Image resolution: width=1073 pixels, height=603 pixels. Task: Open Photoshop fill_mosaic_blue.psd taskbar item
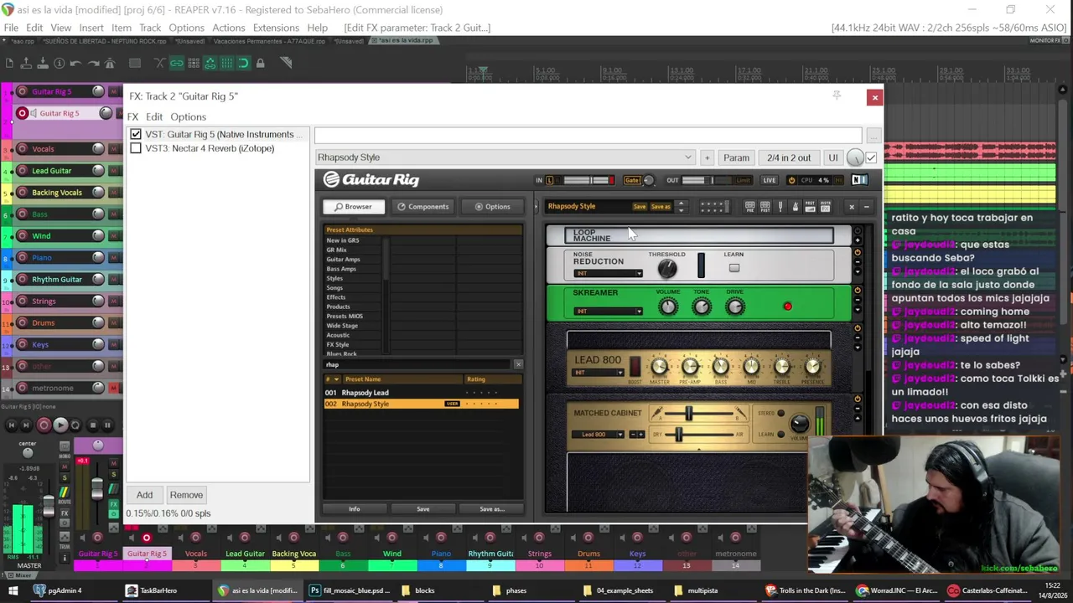(x=350, y=590)
